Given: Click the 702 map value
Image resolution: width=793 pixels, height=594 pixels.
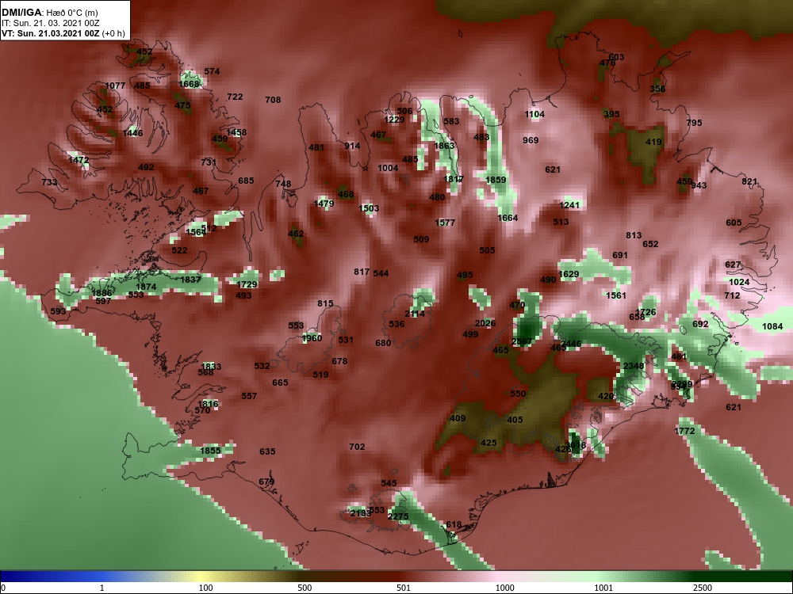Looking at the screenshot, I should (x=357, y=447).
